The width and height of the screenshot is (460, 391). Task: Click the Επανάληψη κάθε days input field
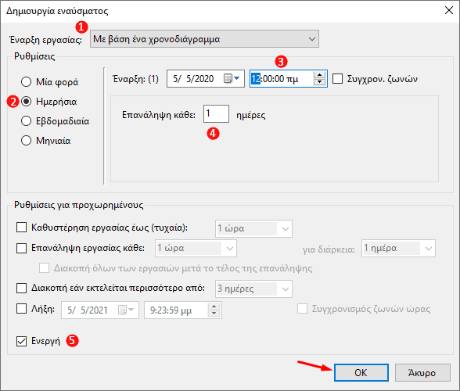pyautogui.click(x=216, y=114)
